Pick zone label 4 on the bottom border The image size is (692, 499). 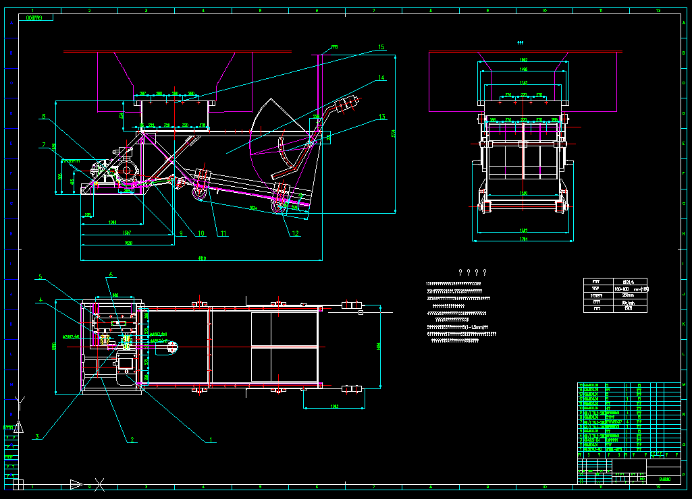[x=203, y=487]
